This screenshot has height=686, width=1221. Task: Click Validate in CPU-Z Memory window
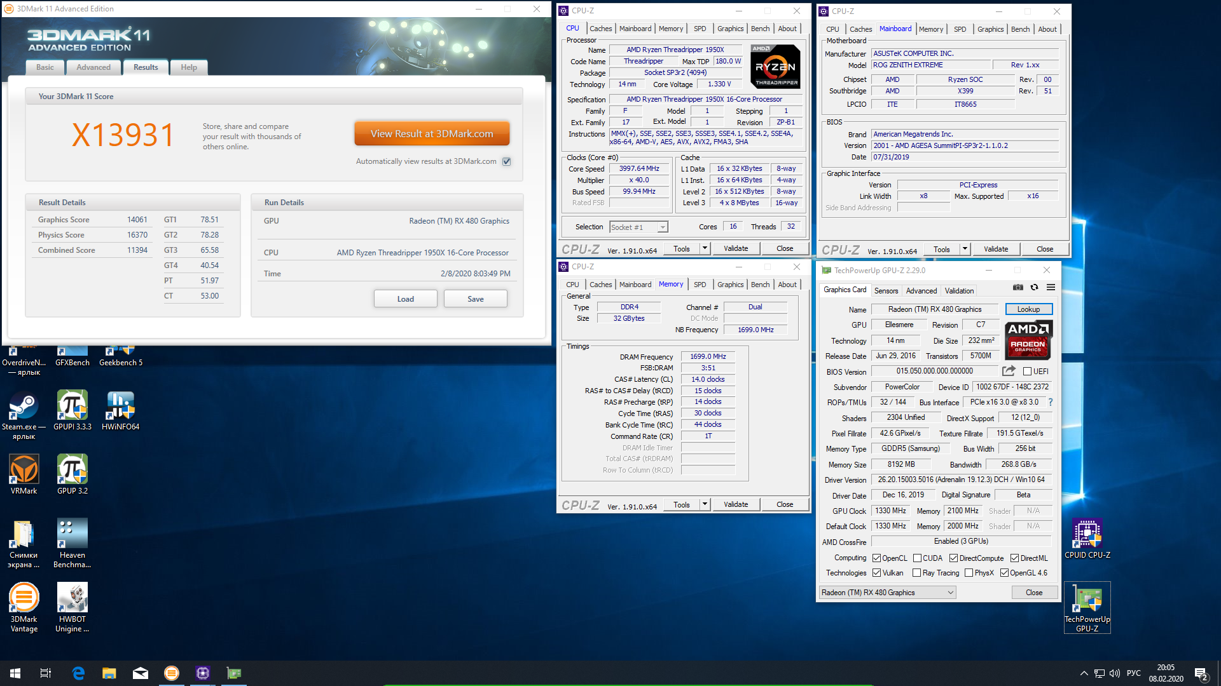pos(736,504)
